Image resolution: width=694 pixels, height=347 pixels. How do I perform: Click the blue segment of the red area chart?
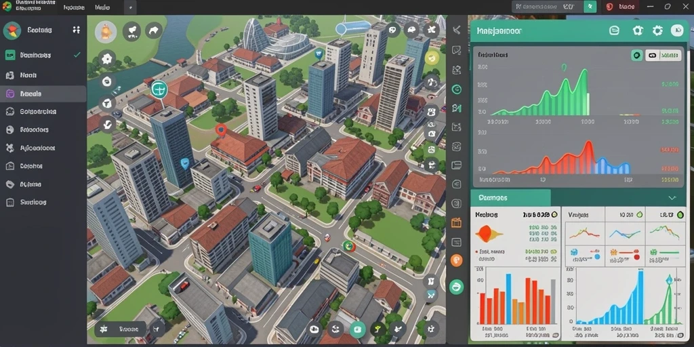tap(612, 167)
